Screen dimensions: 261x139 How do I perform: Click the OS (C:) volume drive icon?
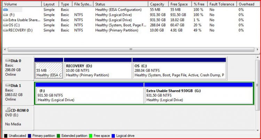6,25
